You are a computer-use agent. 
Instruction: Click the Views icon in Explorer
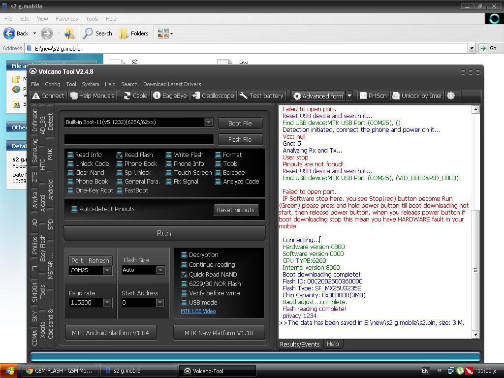[x=163, y=33]
